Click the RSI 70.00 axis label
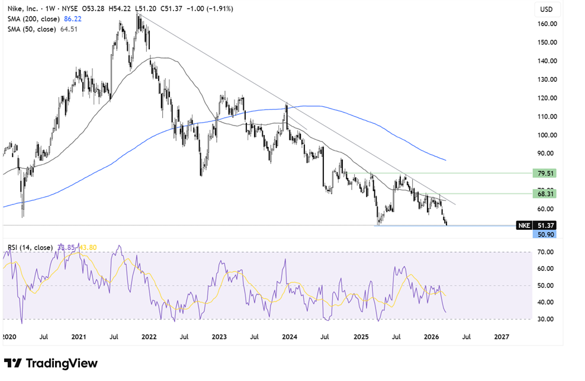The height and width of the screenshot is (381, 585). (x=545, y=252)
